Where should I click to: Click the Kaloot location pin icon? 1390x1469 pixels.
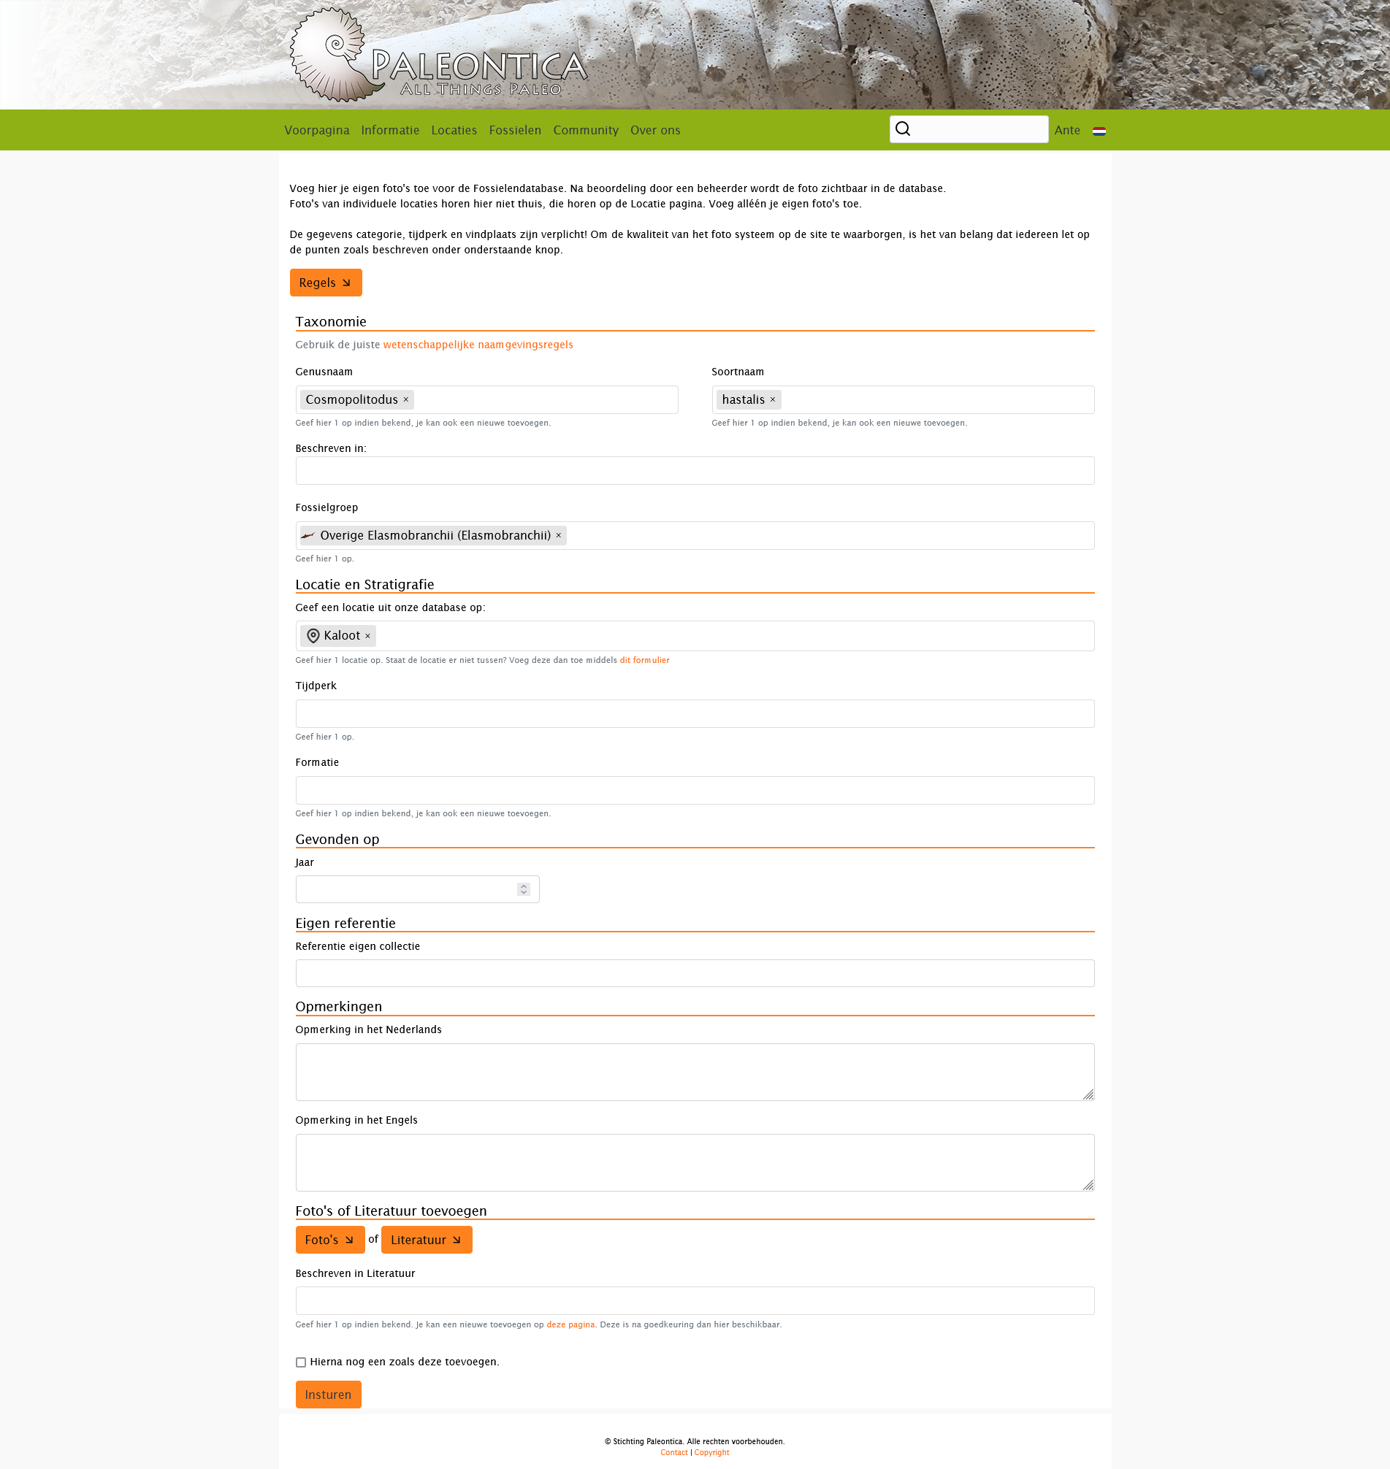(313, 637)
